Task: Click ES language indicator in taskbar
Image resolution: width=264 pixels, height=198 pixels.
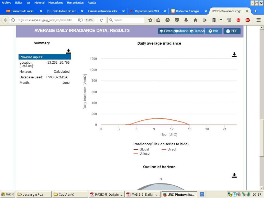Action: [x=202, y=195]
